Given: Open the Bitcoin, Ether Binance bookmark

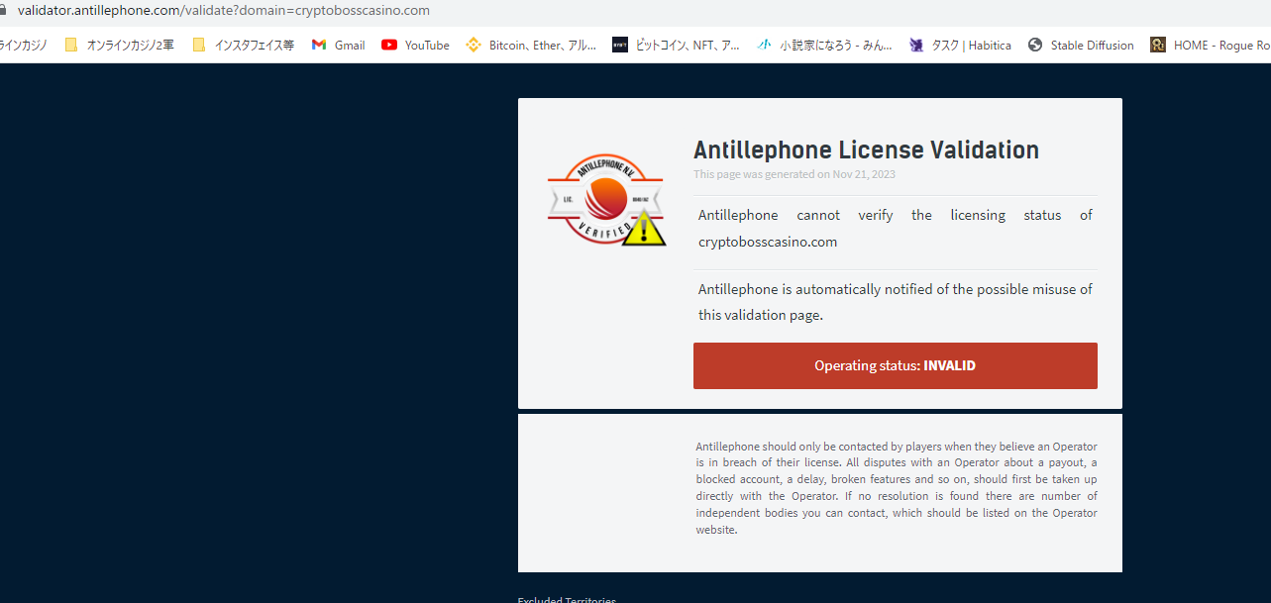Looking at the screenshot, I should click(x=531, y=45).
